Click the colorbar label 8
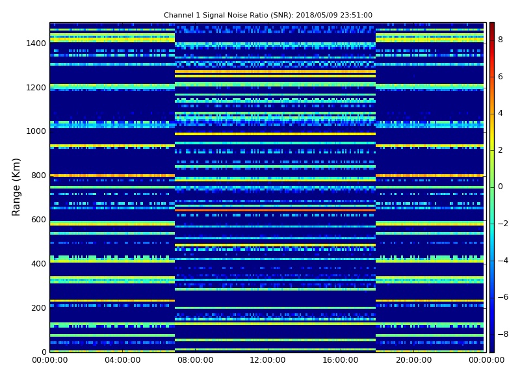The width and height of the screenshot is (520, 390). click(500, 40)
